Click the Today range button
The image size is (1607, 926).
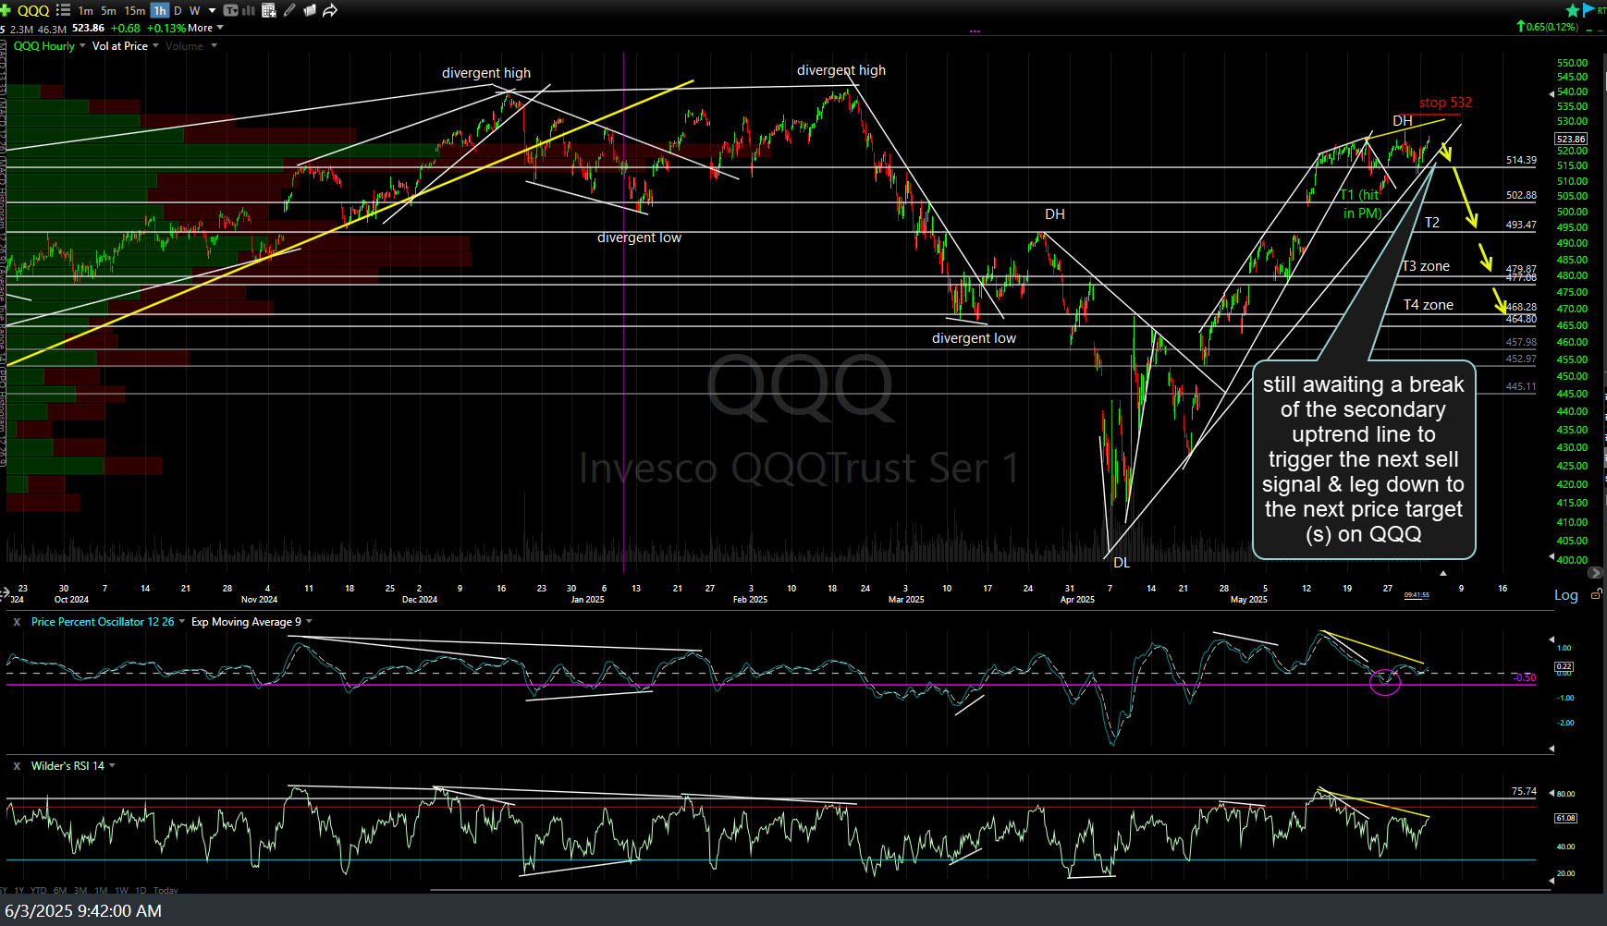click(165, 890)
